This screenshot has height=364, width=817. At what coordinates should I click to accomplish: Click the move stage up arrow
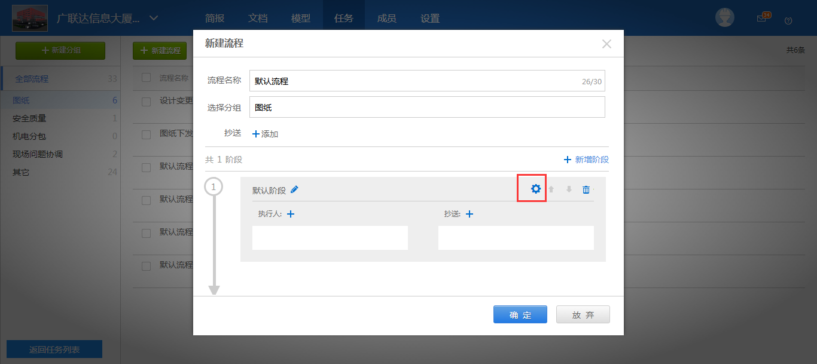pos(551,189)
